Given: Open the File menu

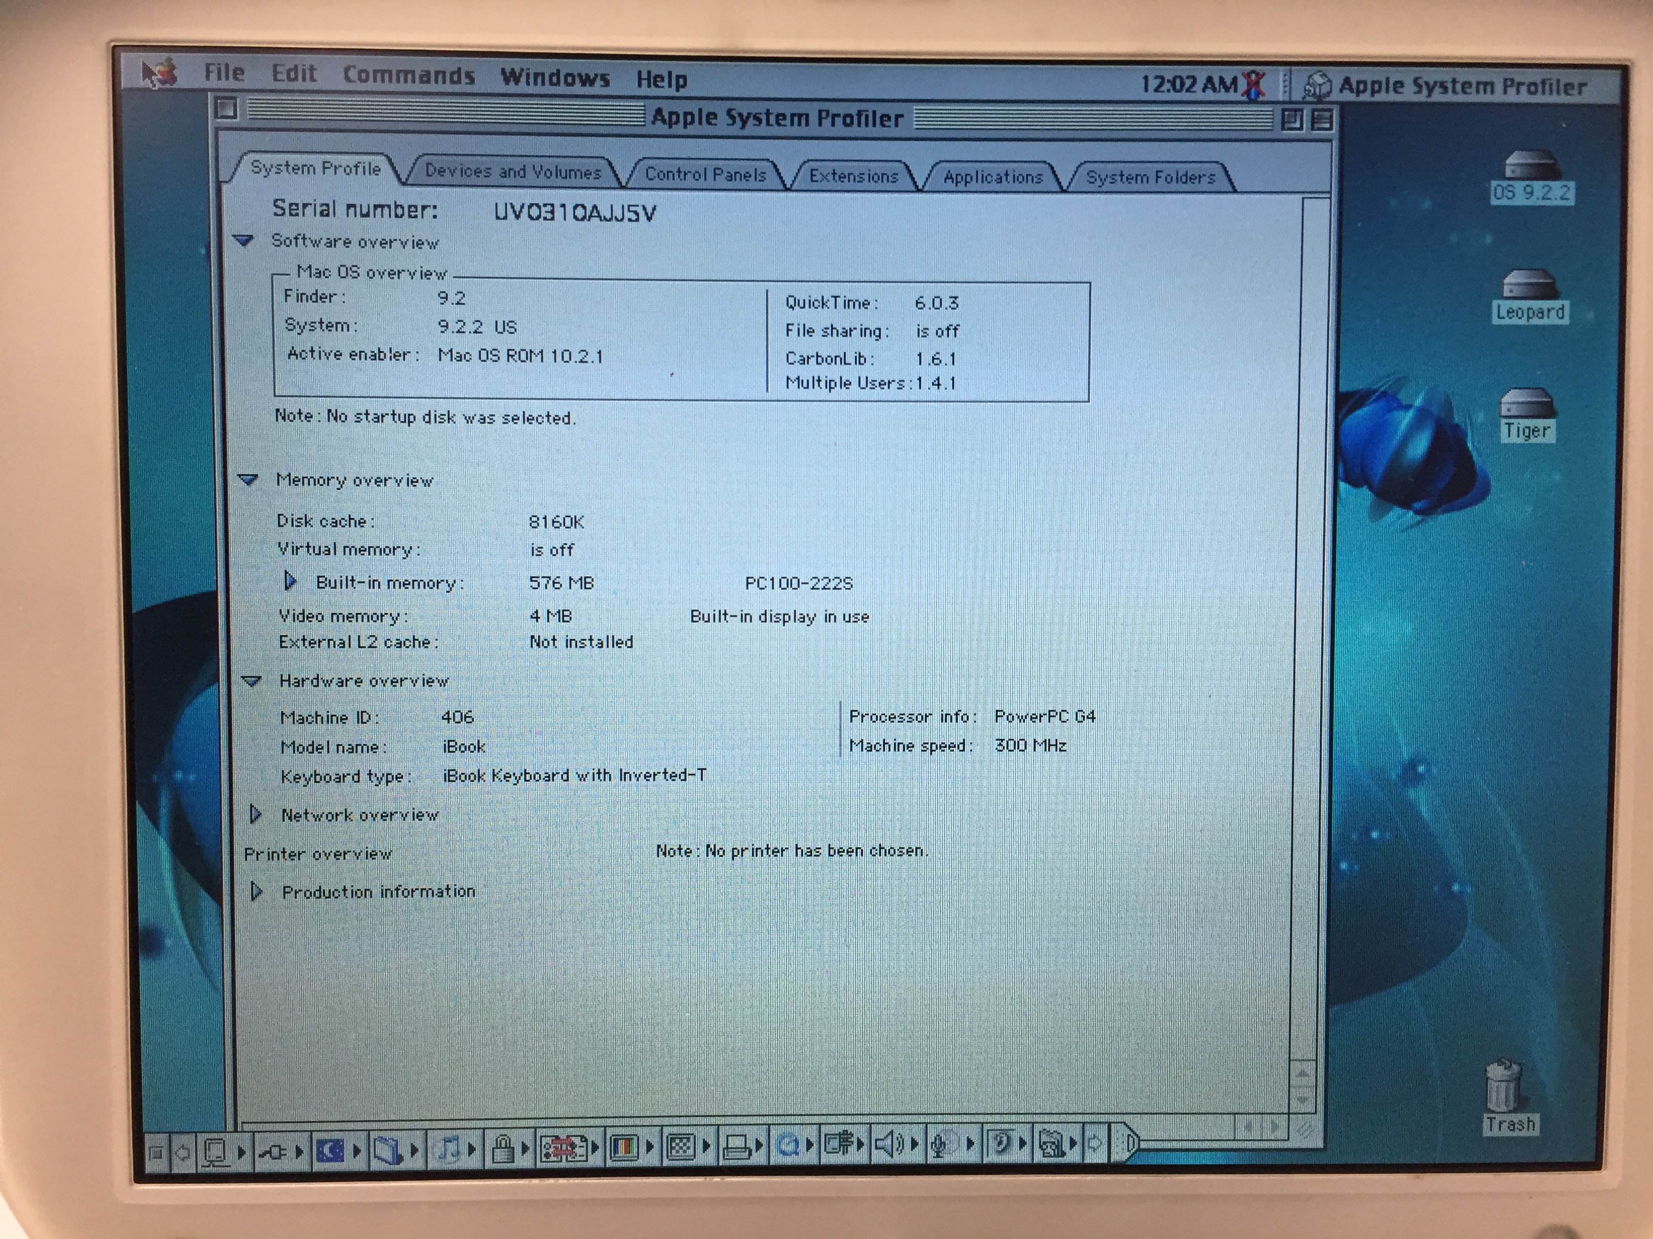Looking at the screenshot, I should 224,72.
